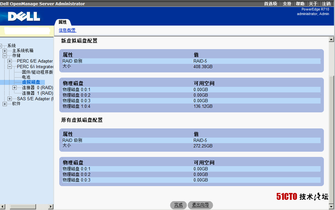This screenshot has width=335, height=210.
Task: Click the Dell logo
Action: [x=24, y=16]
